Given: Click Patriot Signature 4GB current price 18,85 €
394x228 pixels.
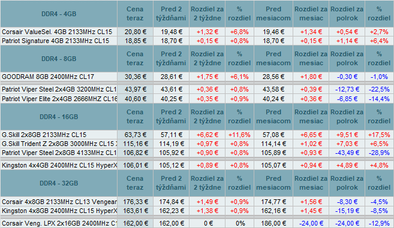Looking at the screenshot, I should click(135, 41).
